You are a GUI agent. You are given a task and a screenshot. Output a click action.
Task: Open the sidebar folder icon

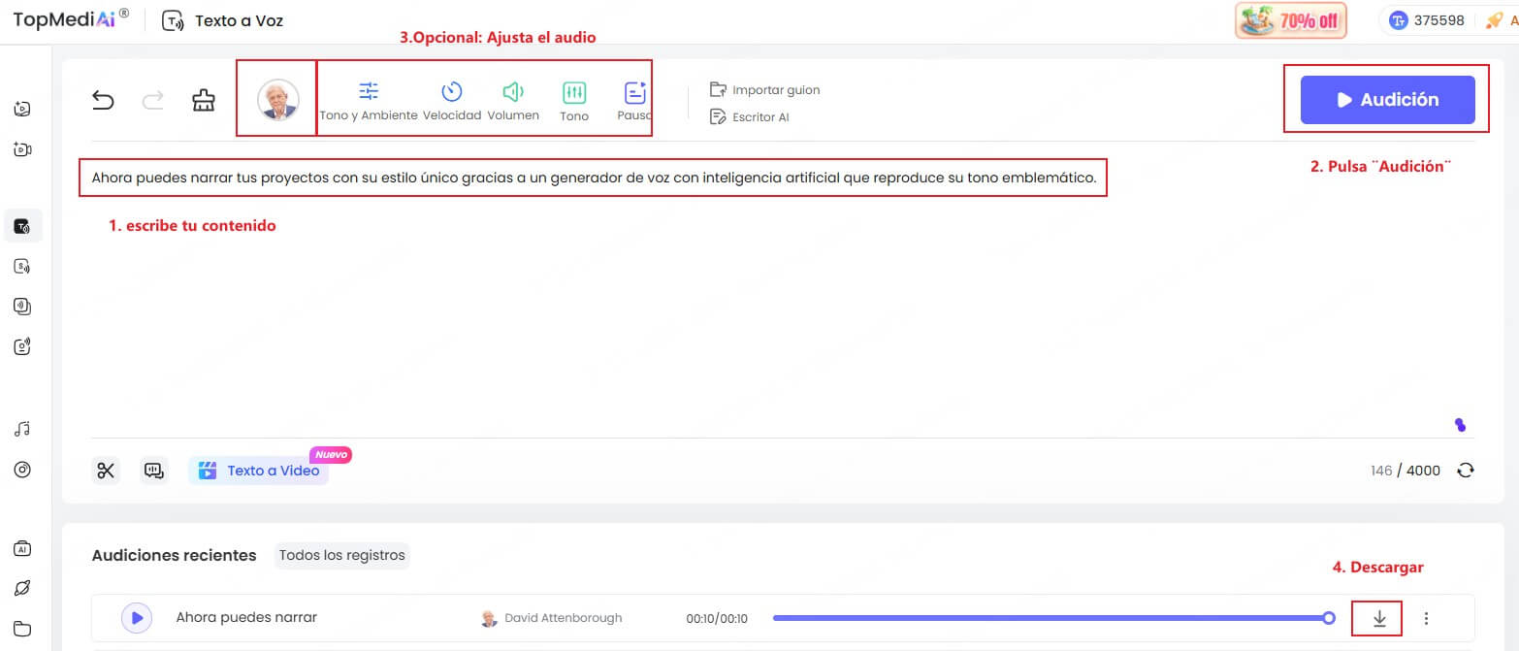[x=22, y=628]
